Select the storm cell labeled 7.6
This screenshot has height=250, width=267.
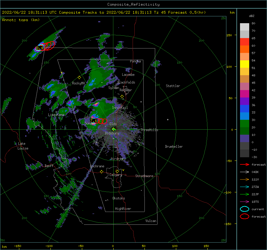[x=94, y=121]
